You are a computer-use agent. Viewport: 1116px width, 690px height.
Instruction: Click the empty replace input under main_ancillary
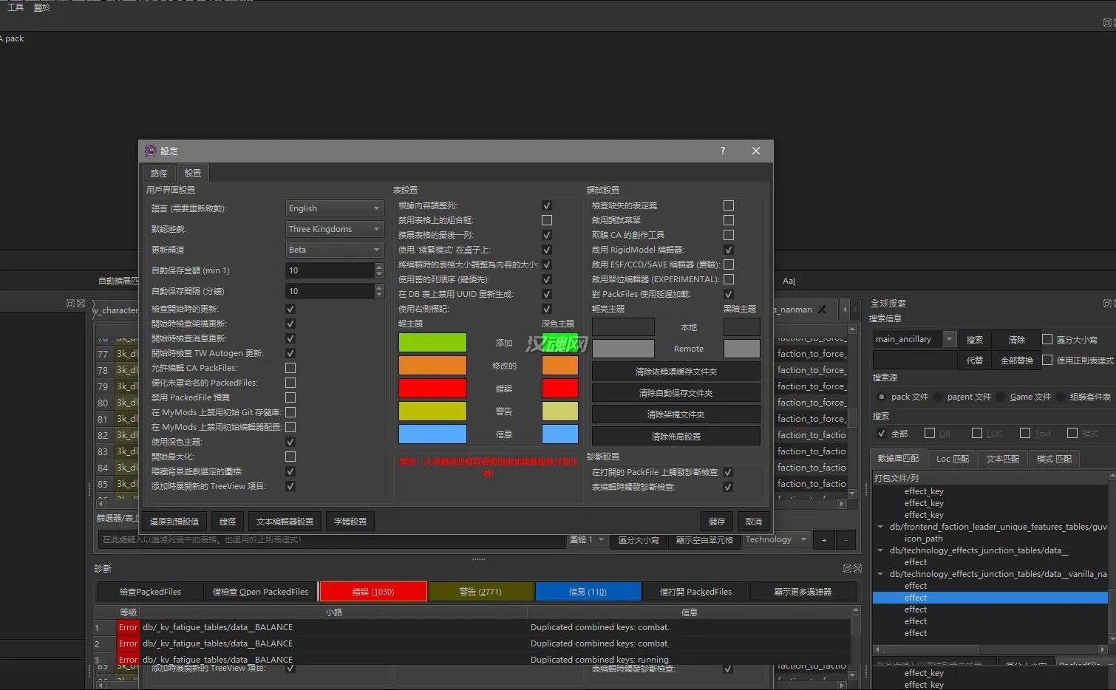click(914, 360)
